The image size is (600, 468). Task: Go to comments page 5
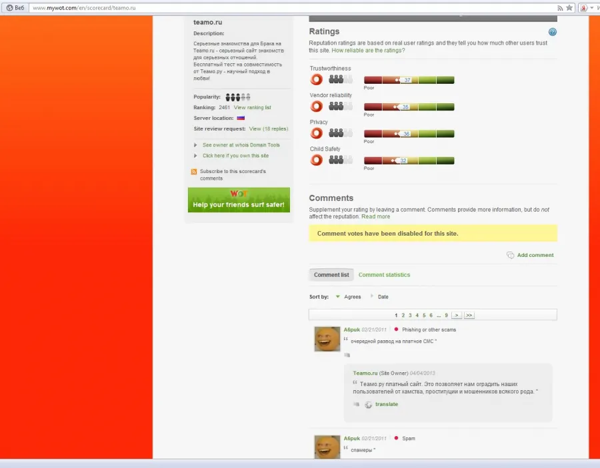click(424, 315)
